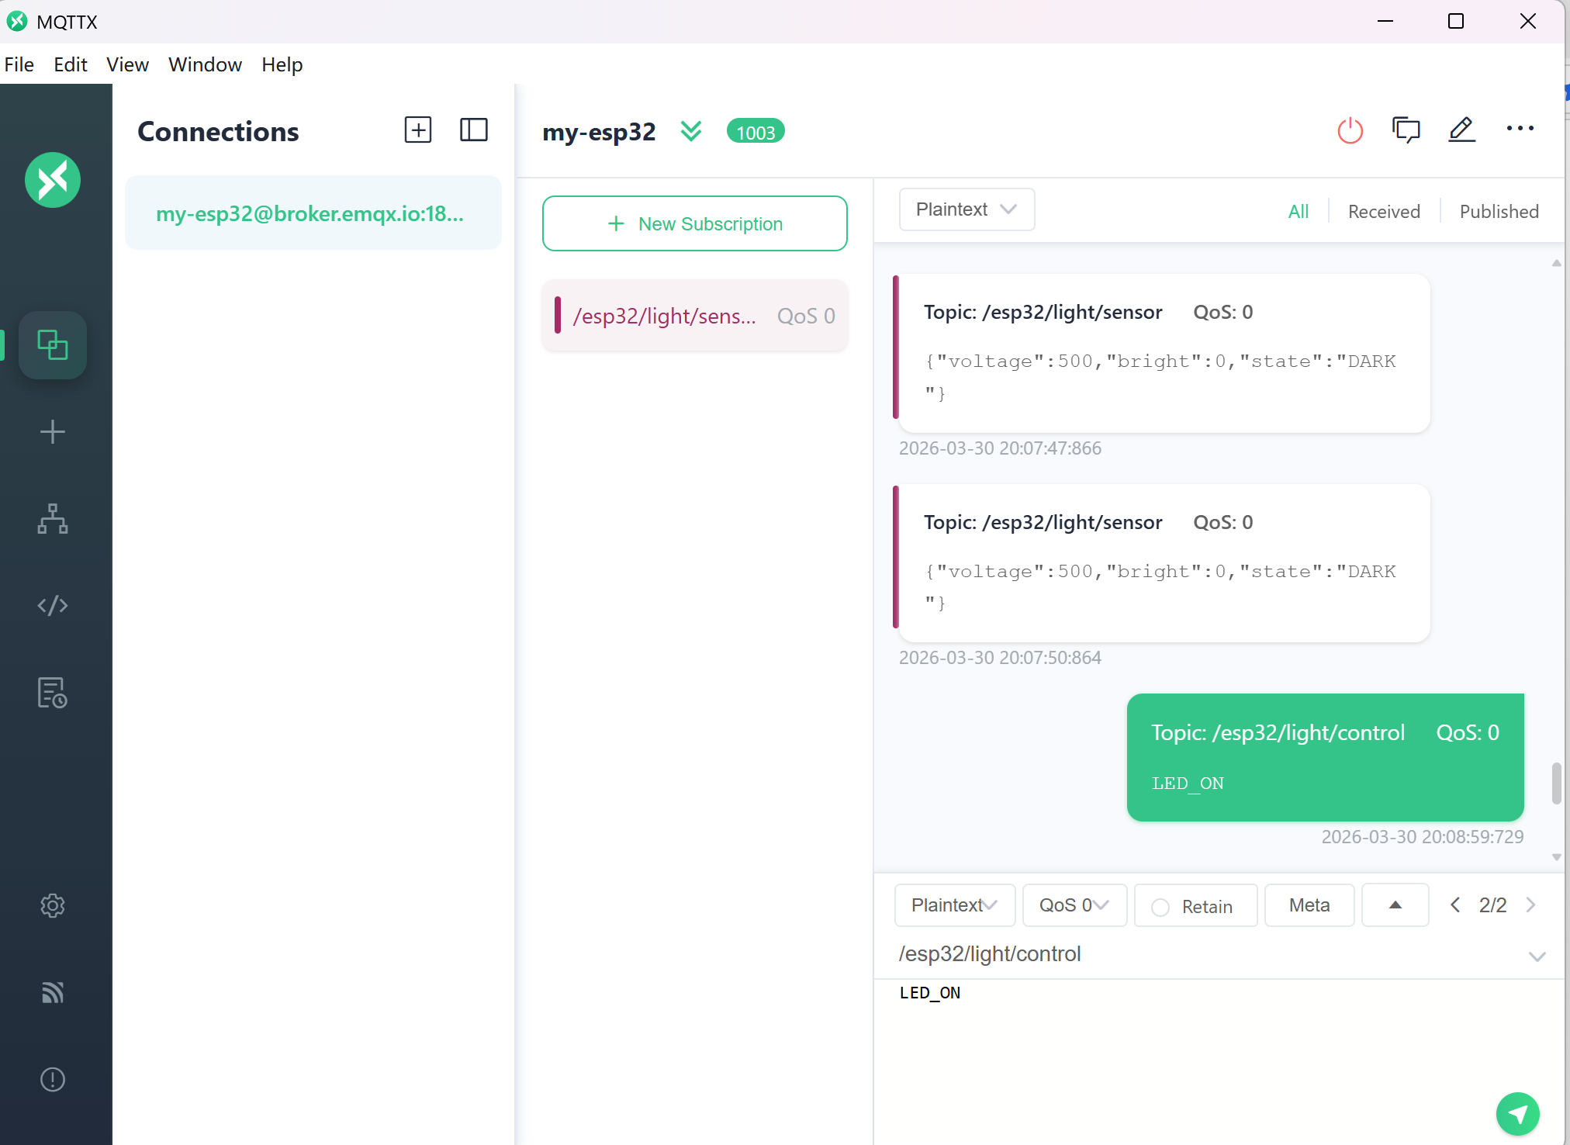Click the 2/2 history counter

pyautogui.click(x=1493, y=905)
